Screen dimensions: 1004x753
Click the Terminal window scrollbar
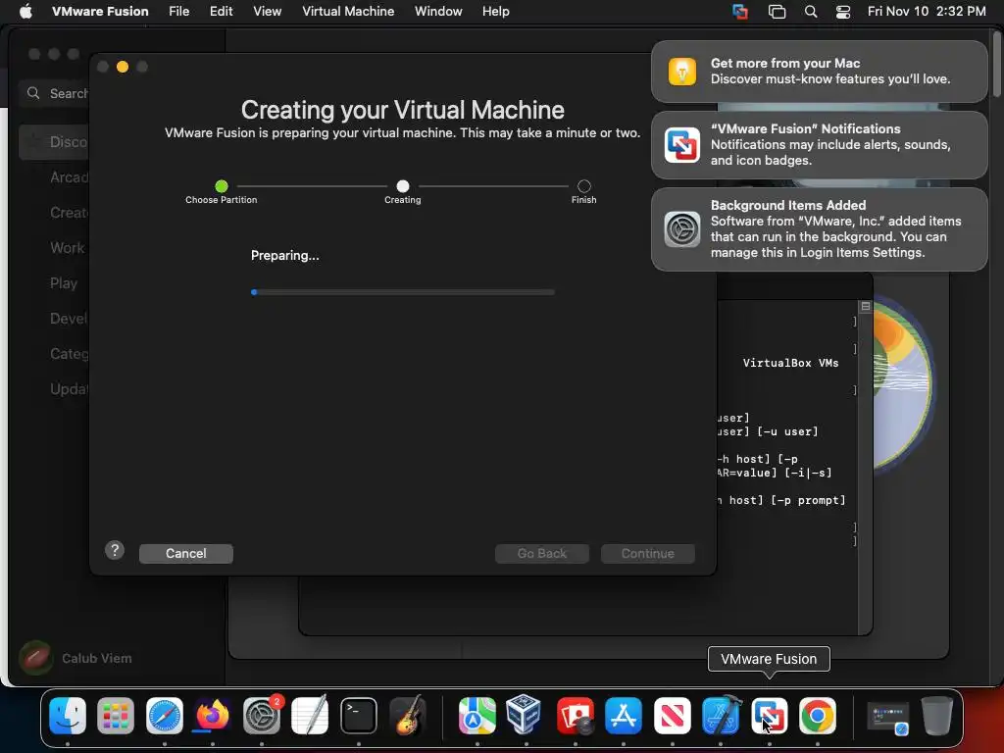pos(865,468)
